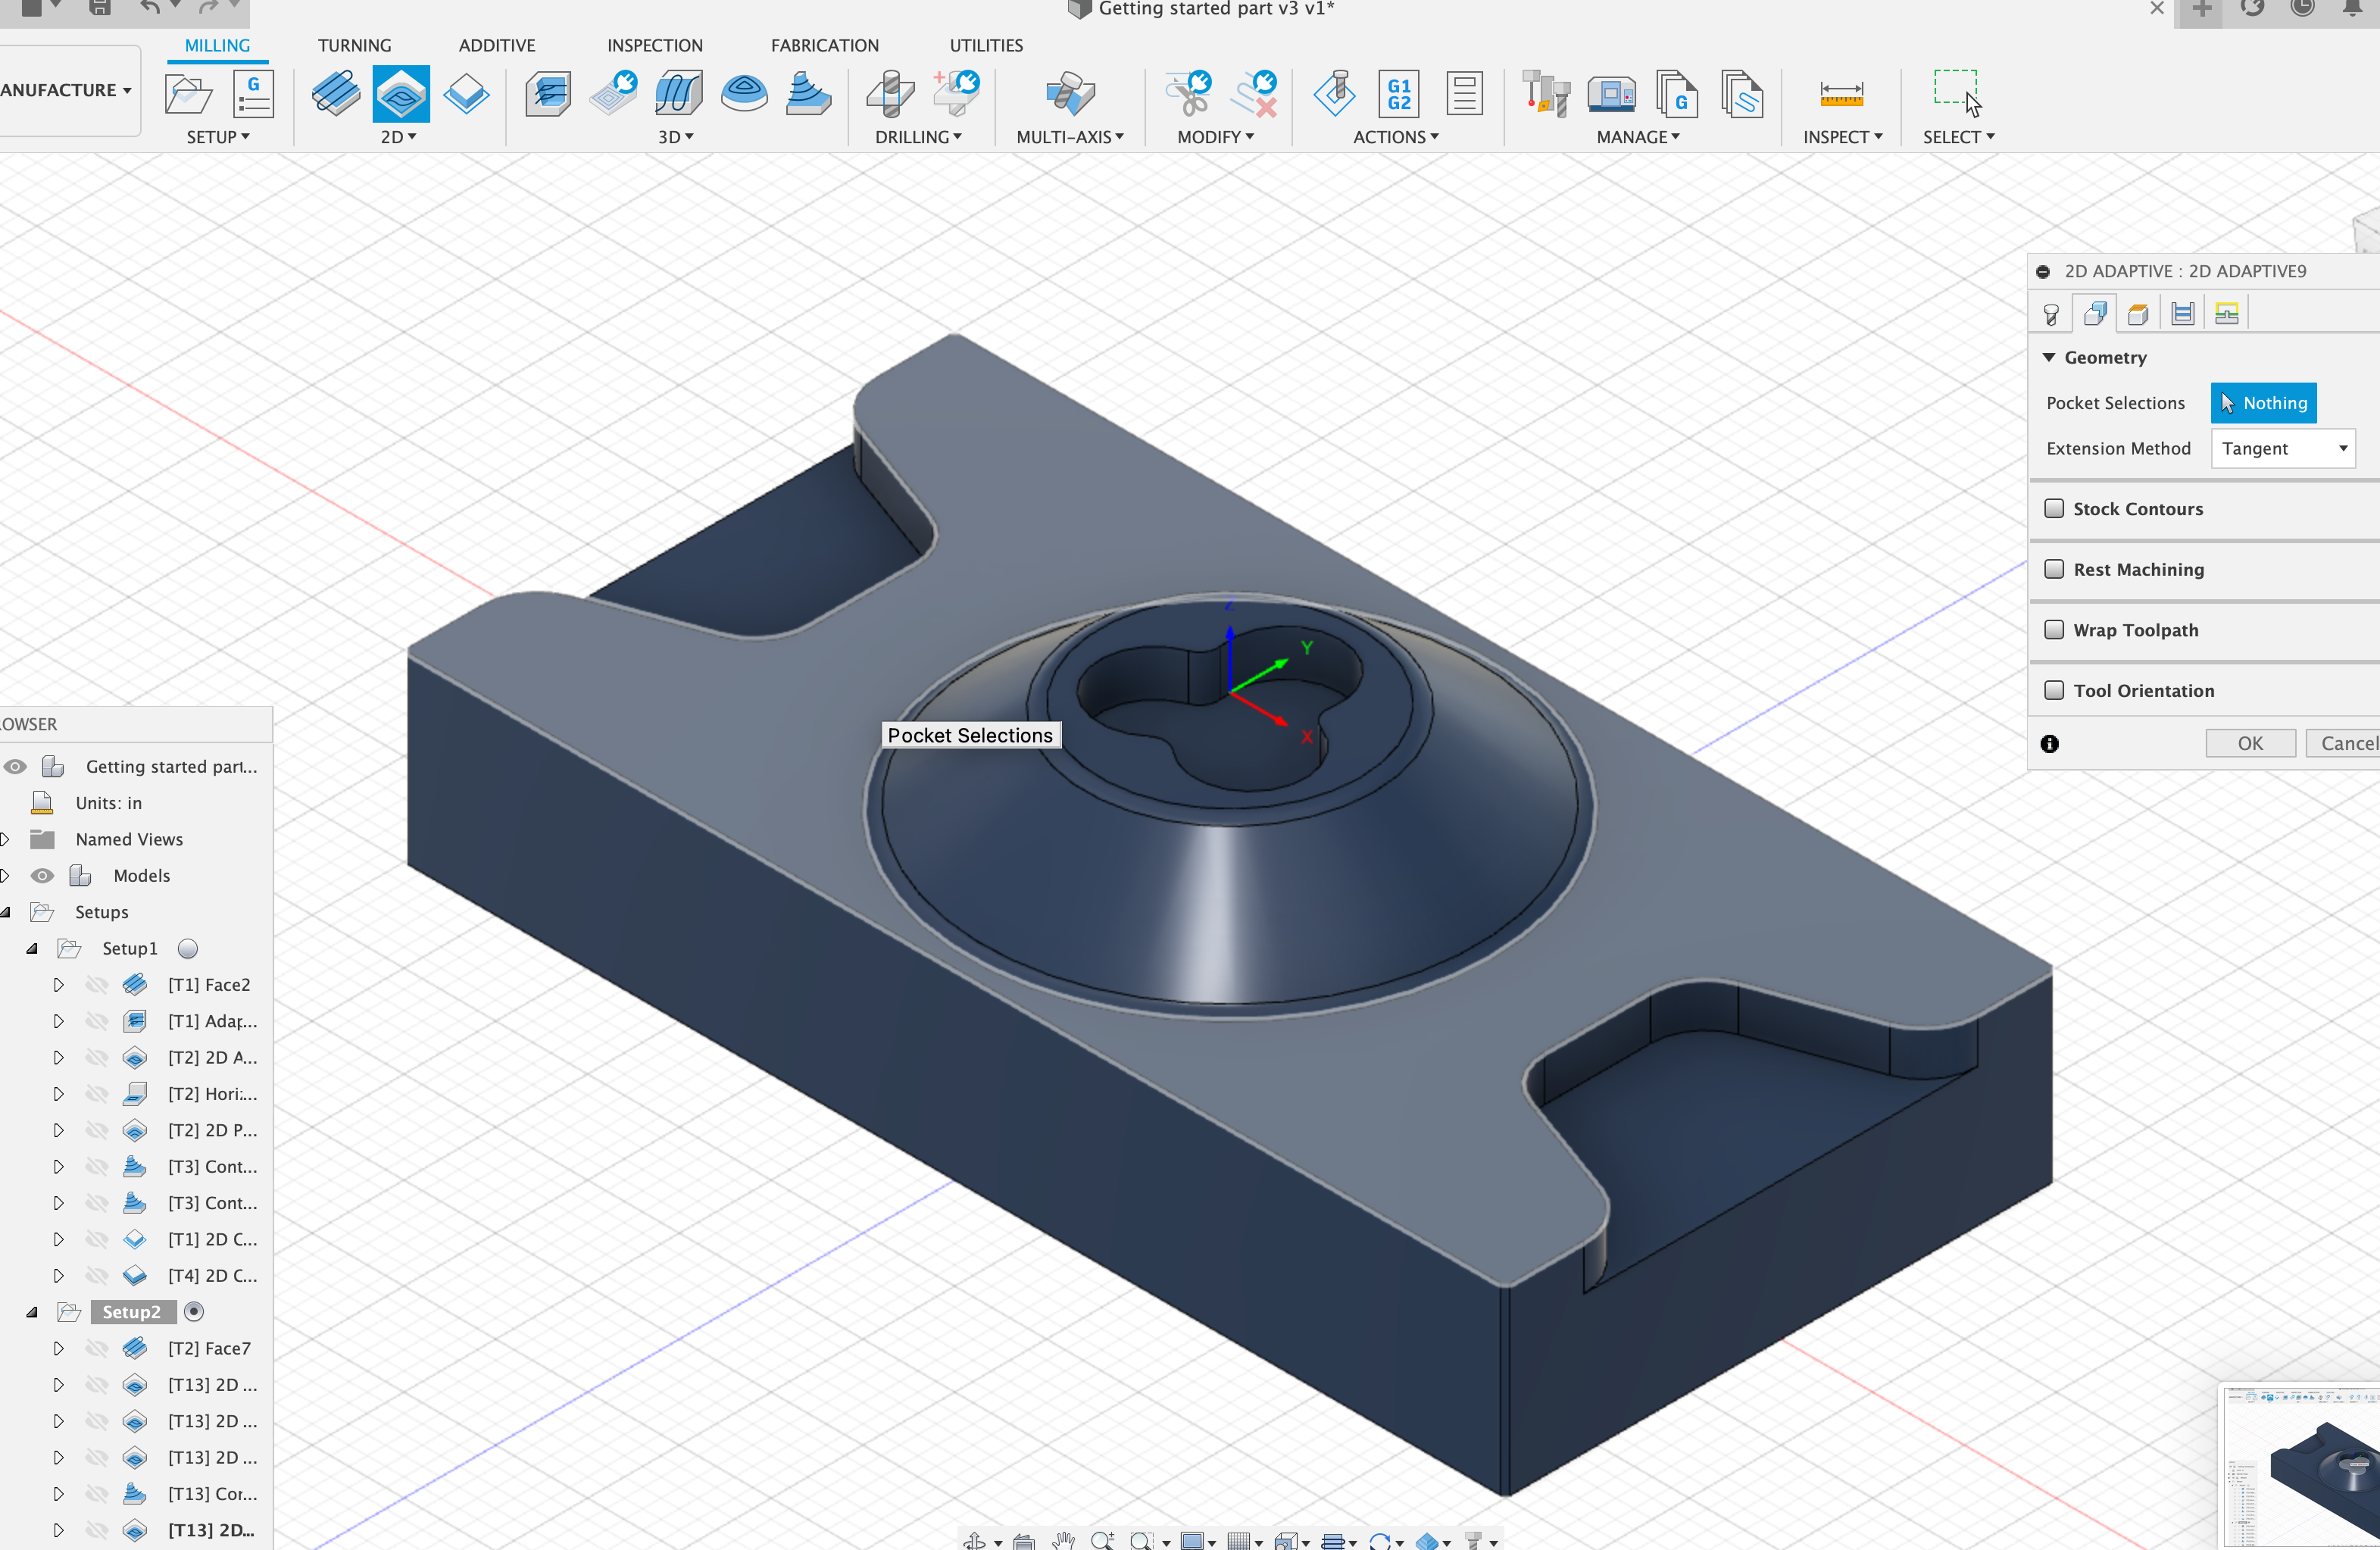Select the blue dome 3D toolpath icon
Image resolution: width=2380 pixels, height=1550 pixels.
744,94
